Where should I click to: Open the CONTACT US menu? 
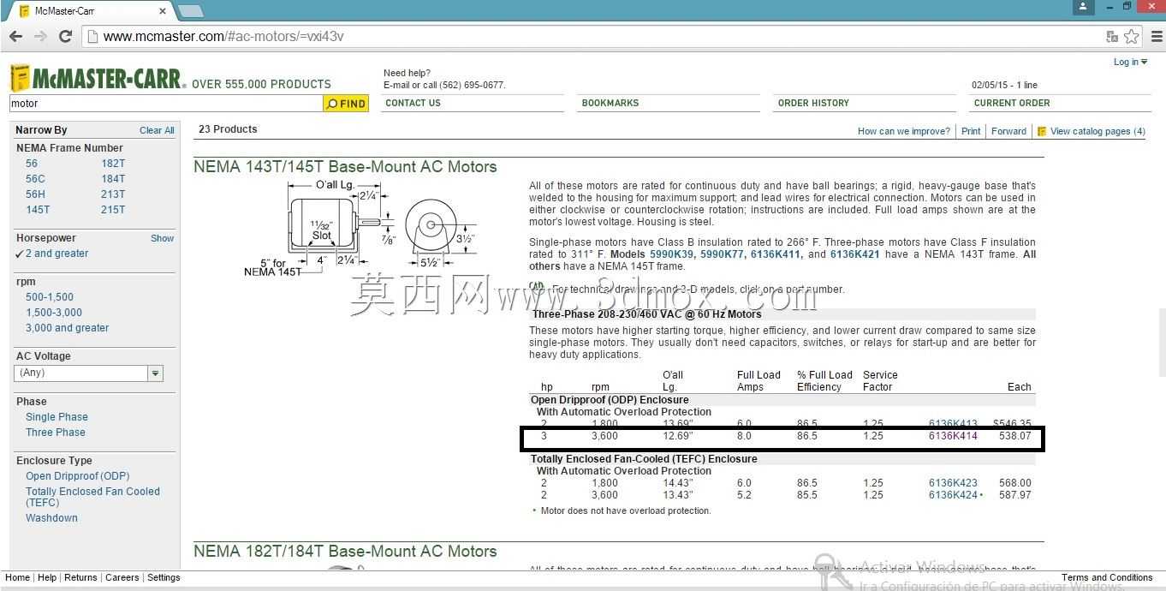coord(413,103)
